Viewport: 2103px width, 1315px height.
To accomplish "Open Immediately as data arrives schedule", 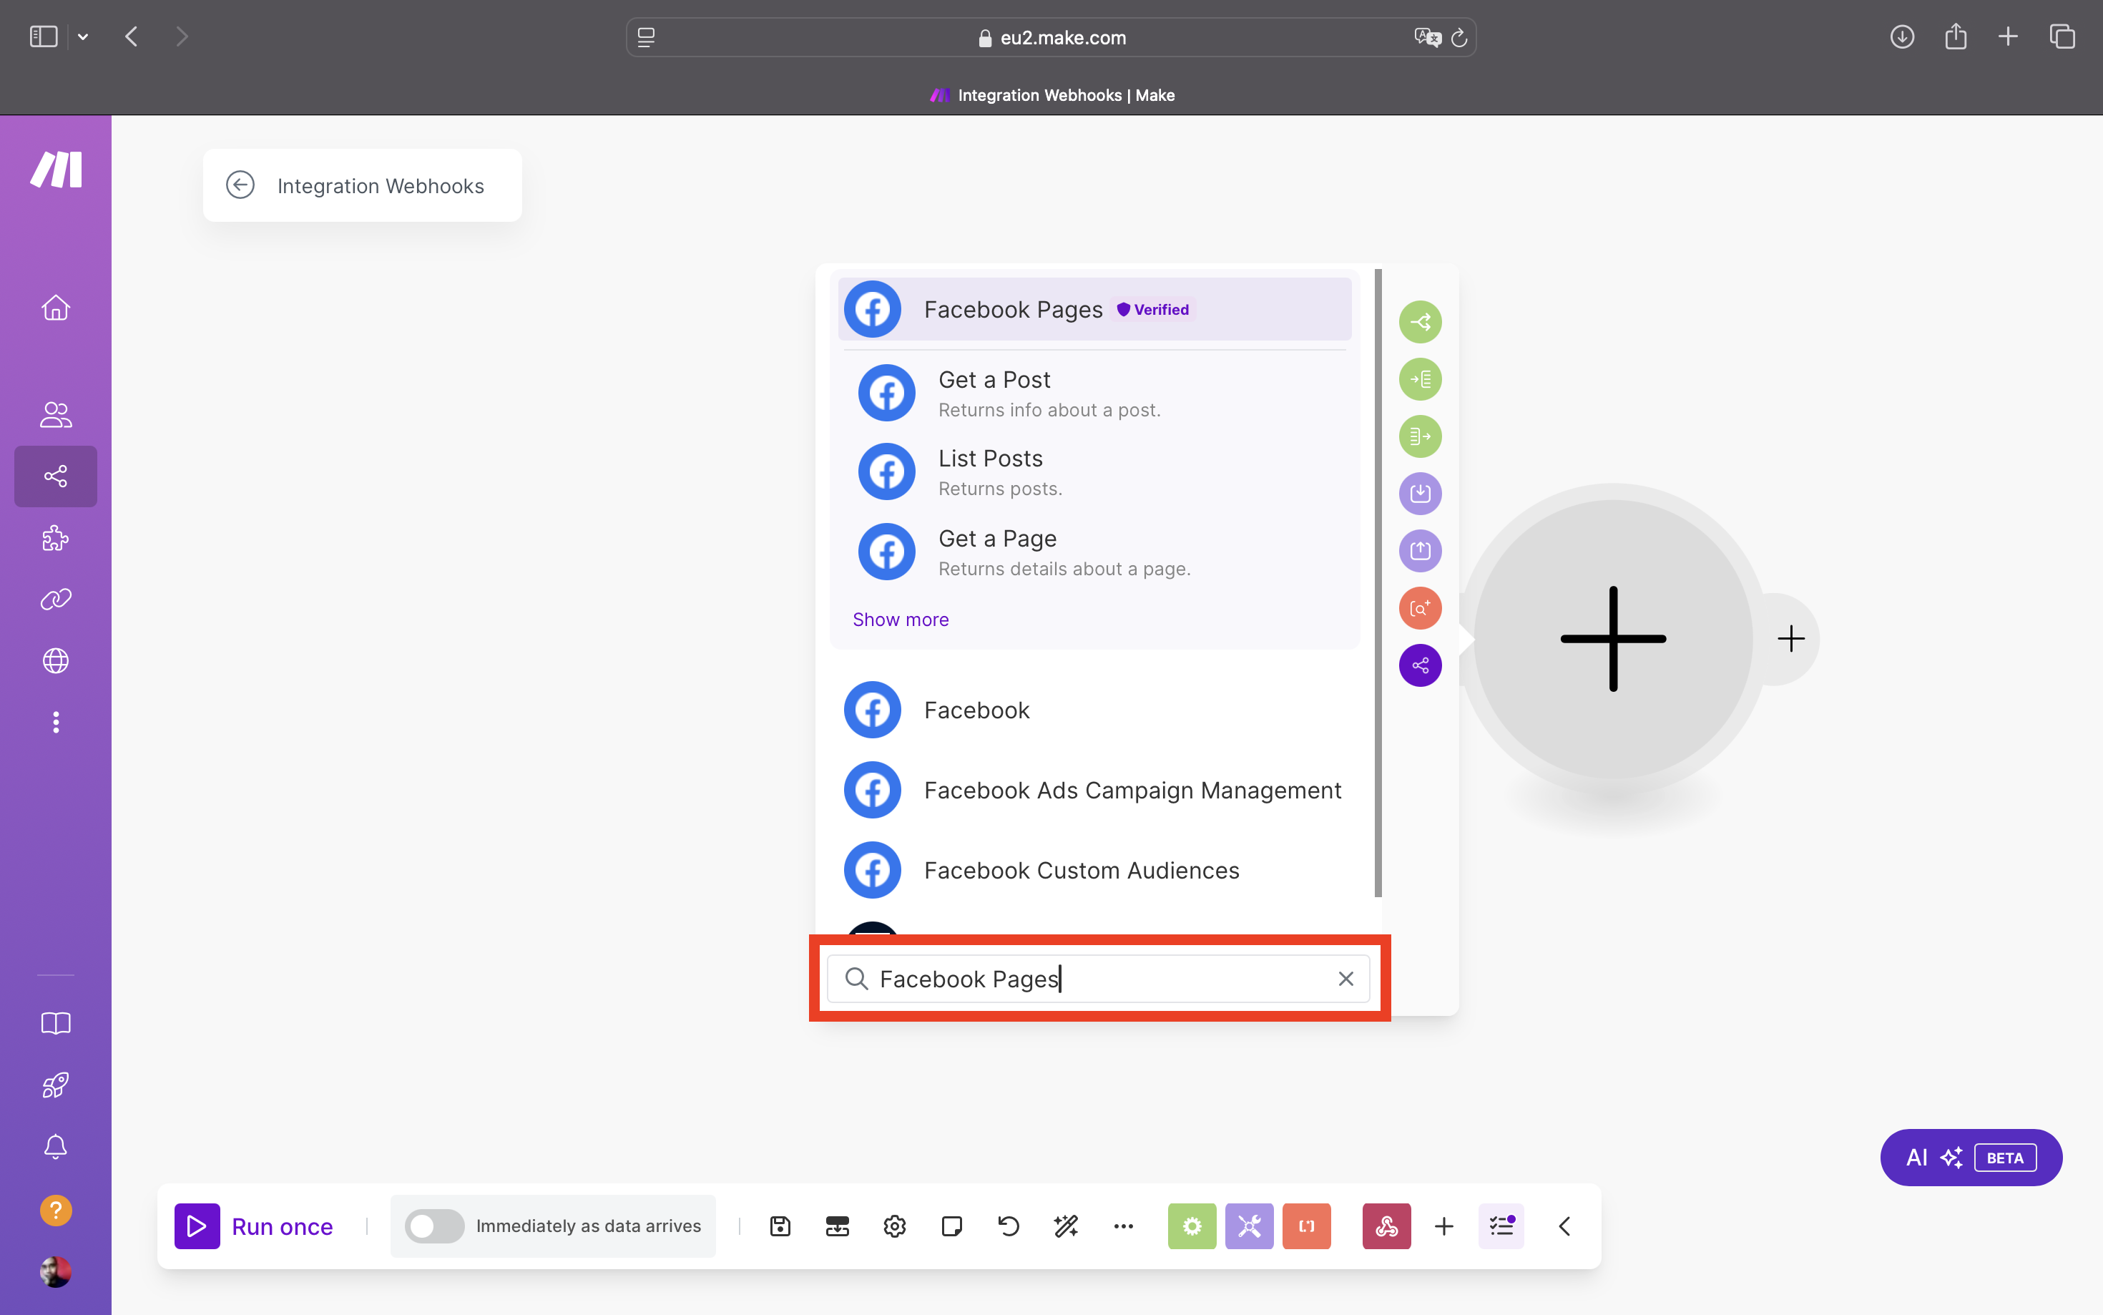I will 589,1226.
